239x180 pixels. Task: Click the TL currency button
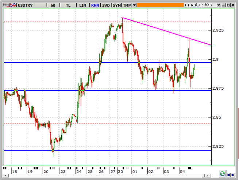(x=68, y=5)
